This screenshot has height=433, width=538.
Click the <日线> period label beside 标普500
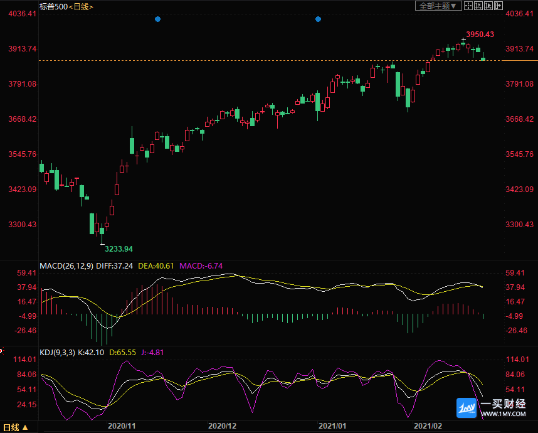[81, 6]
